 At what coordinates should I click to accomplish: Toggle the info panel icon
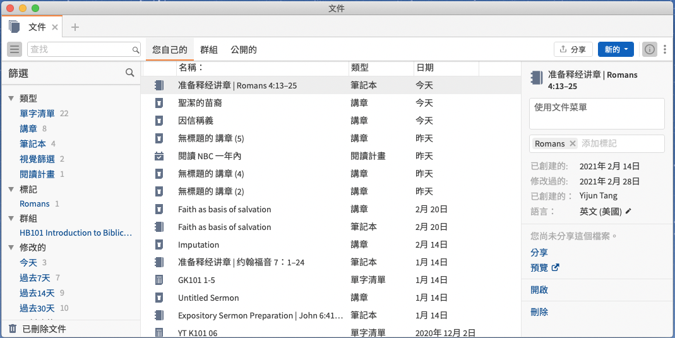pos(649,49)
